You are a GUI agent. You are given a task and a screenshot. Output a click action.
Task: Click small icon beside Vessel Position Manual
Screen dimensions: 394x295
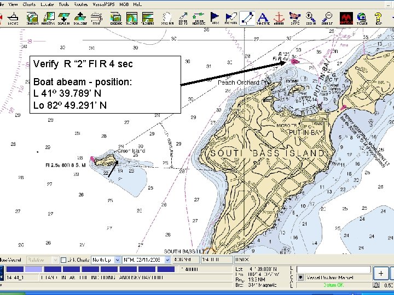[x=300, y=278]
